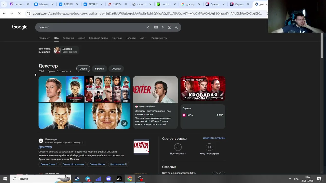
Task: Open site information icon in address bar
Action: pos(28,13)
